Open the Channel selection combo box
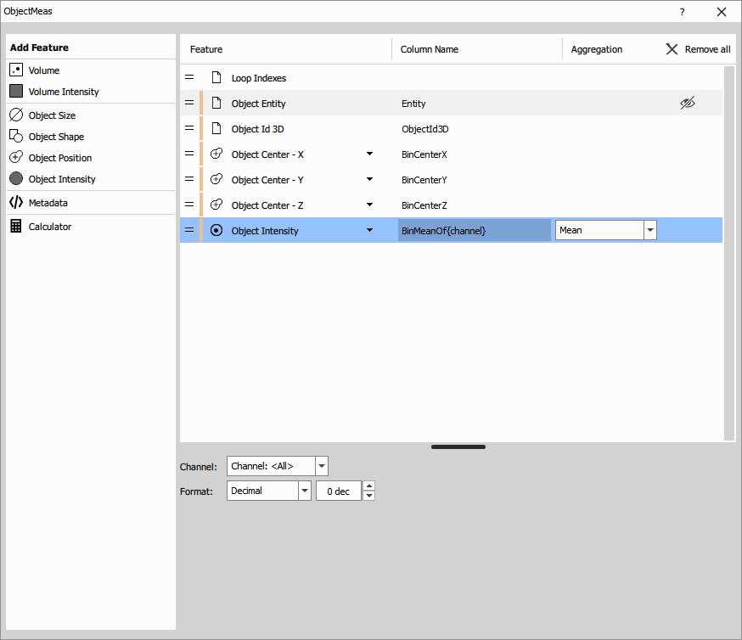742x640 pixels. pyautogui.click(x=321, y=466)
